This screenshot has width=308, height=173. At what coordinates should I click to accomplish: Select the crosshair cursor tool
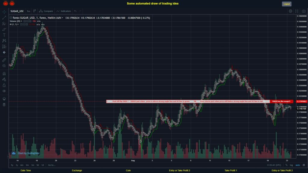click(4, 12)
